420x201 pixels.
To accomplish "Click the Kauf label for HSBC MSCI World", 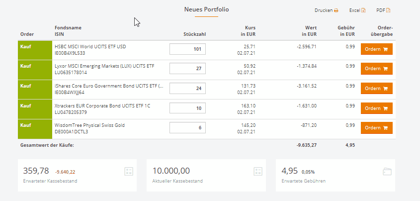I will tap(26, 46).
